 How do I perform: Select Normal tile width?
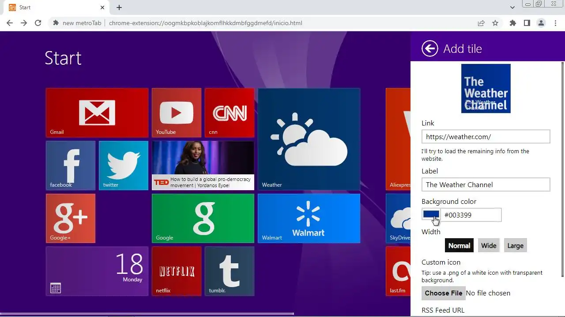pos(459,246)
